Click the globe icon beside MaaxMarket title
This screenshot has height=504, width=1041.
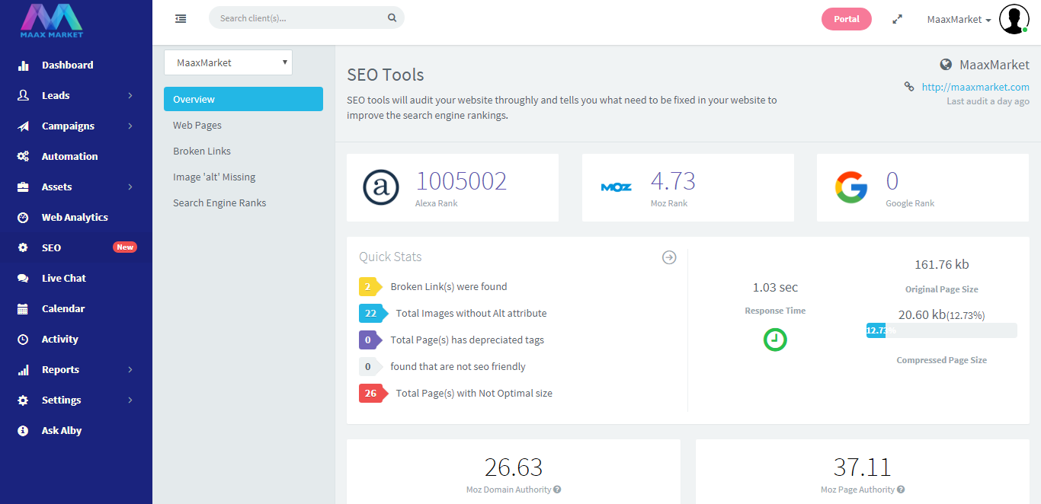tap(946, 65)
